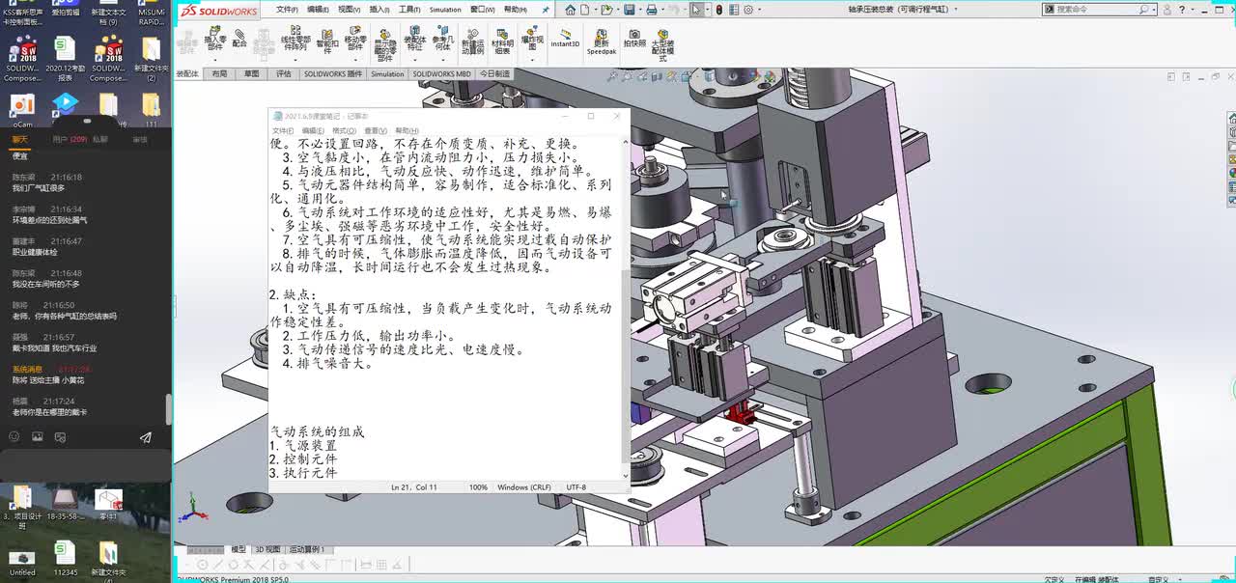Switch to the 用户 (209) chat tab
The width and height of the screenshot is (1236, 583).
pyautogui.click(x=70, y=139)
